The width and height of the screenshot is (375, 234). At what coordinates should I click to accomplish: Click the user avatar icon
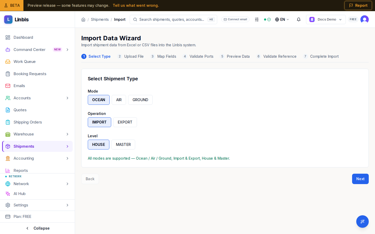pyautogui.click(x=365, y=19)
